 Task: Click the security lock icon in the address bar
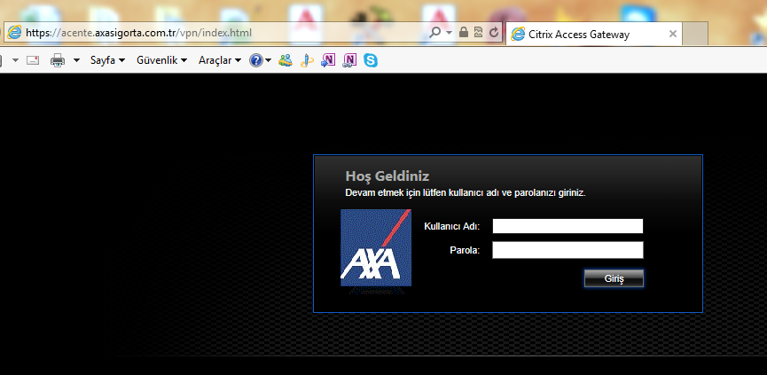tap(463, 33)
